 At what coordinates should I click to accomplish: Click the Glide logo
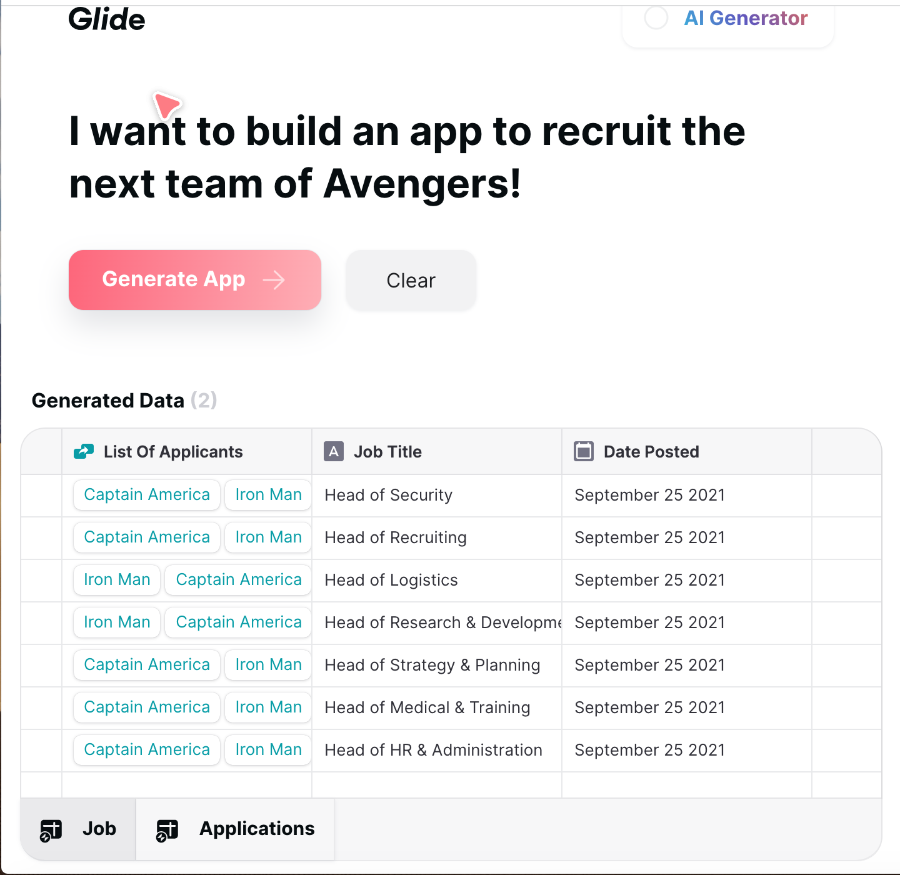[x=107, y=19]
